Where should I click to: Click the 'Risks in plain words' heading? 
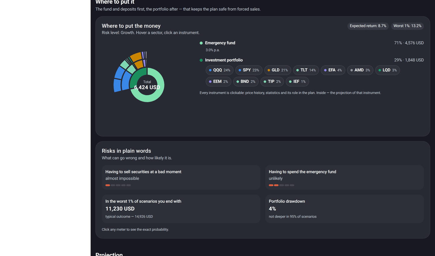coord(126,151)
